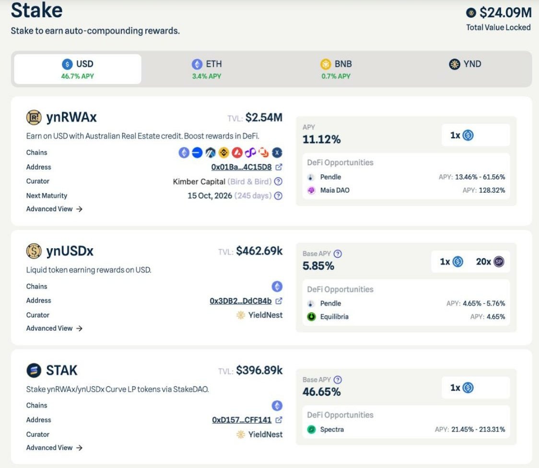Click the help icon next to Kimber Capital curator

coord(279,181)
